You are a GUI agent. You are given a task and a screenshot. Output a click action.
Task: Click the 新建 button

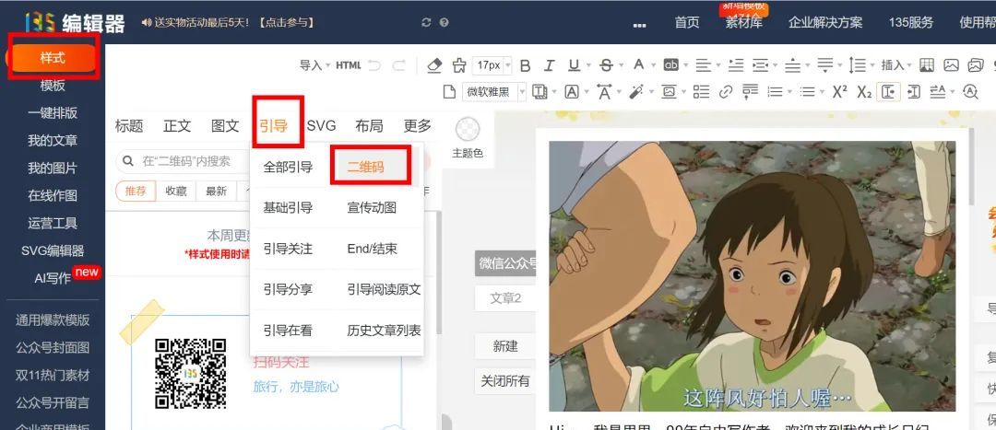click(505, 346)
